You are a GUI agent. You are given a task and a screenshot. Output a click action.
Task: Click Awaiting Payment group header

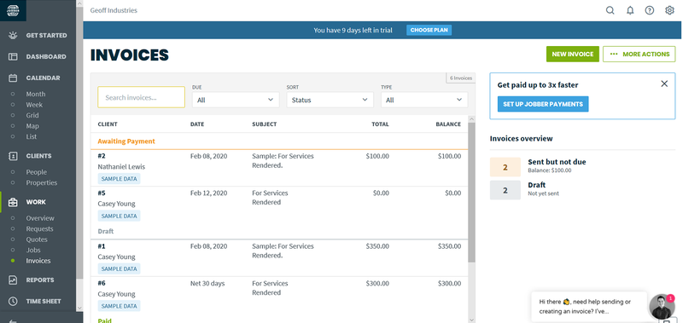point(126,141)
